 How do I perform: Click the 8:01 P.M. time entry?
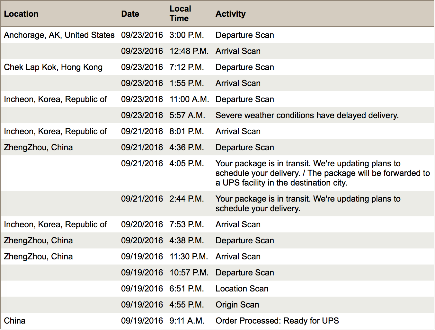pos(187,131)
